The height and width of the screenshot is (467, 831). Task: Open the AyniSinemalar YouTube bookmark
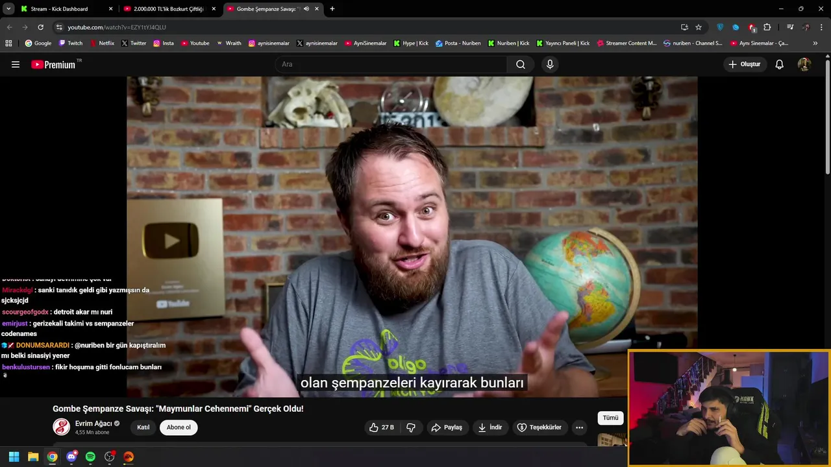point(366,43)
